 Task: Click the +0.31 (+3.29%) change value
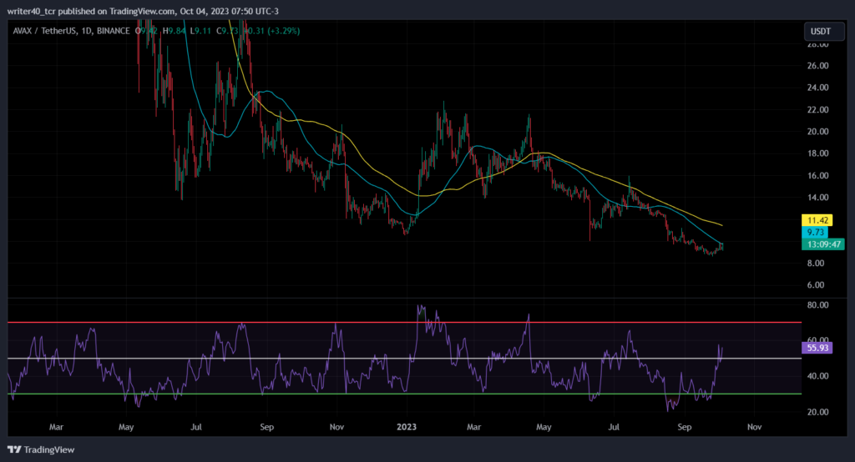coord(271,31)
